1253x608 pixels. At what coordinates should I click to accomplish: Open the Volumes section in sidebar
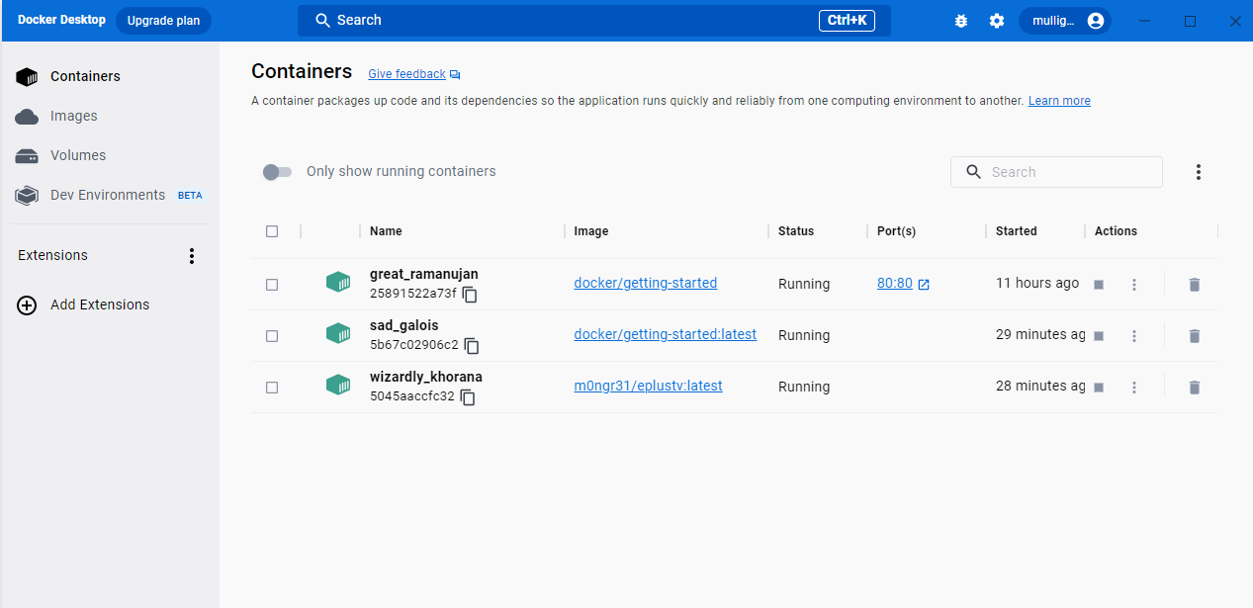(78, 155)
